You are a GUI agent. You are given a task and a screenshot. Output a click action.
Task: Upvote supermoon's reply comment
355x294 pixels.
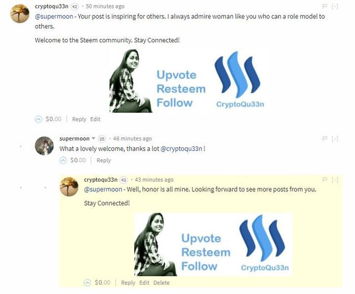63,161
